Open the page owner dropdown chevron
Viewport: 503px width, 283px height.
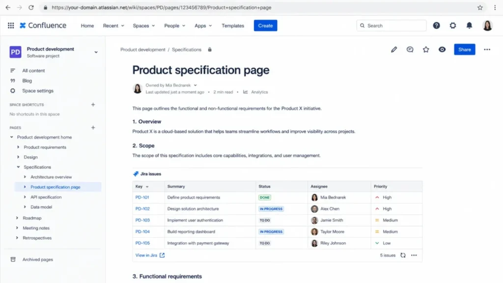pos(195,85)
